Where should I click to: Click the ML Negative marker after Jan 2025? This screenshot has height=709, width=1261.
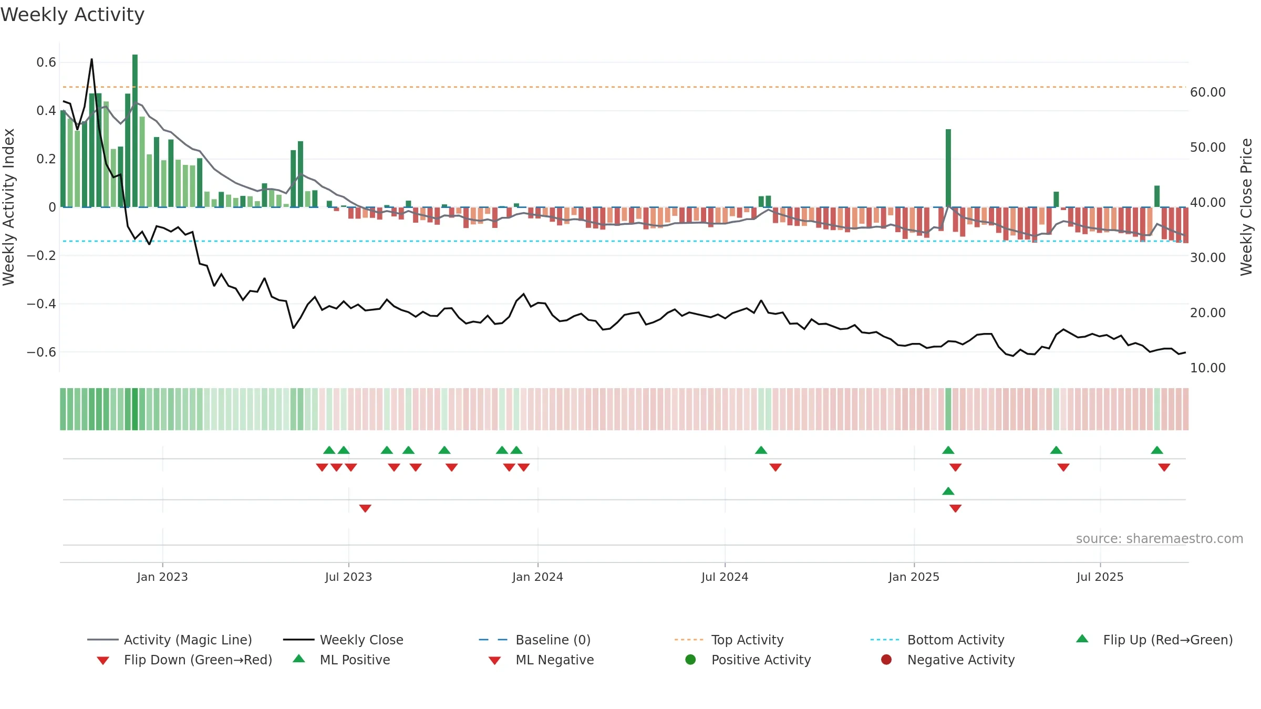956,508
